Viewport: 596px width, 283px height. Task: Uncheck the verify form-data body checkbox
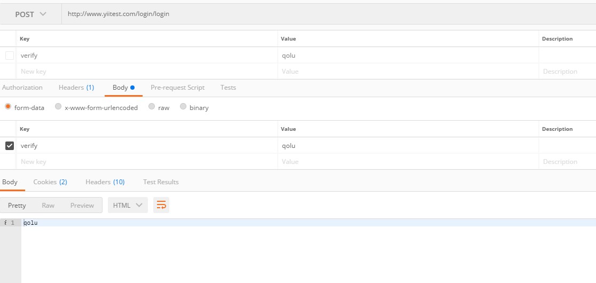(x=10, y=145)
